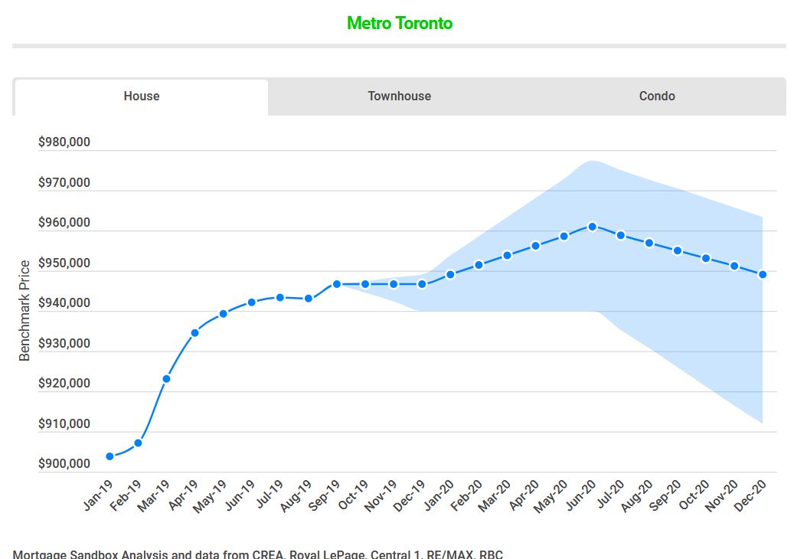Open the Condo tab
This screenshot has width=794, height=559.
click(x=657, y=96)
